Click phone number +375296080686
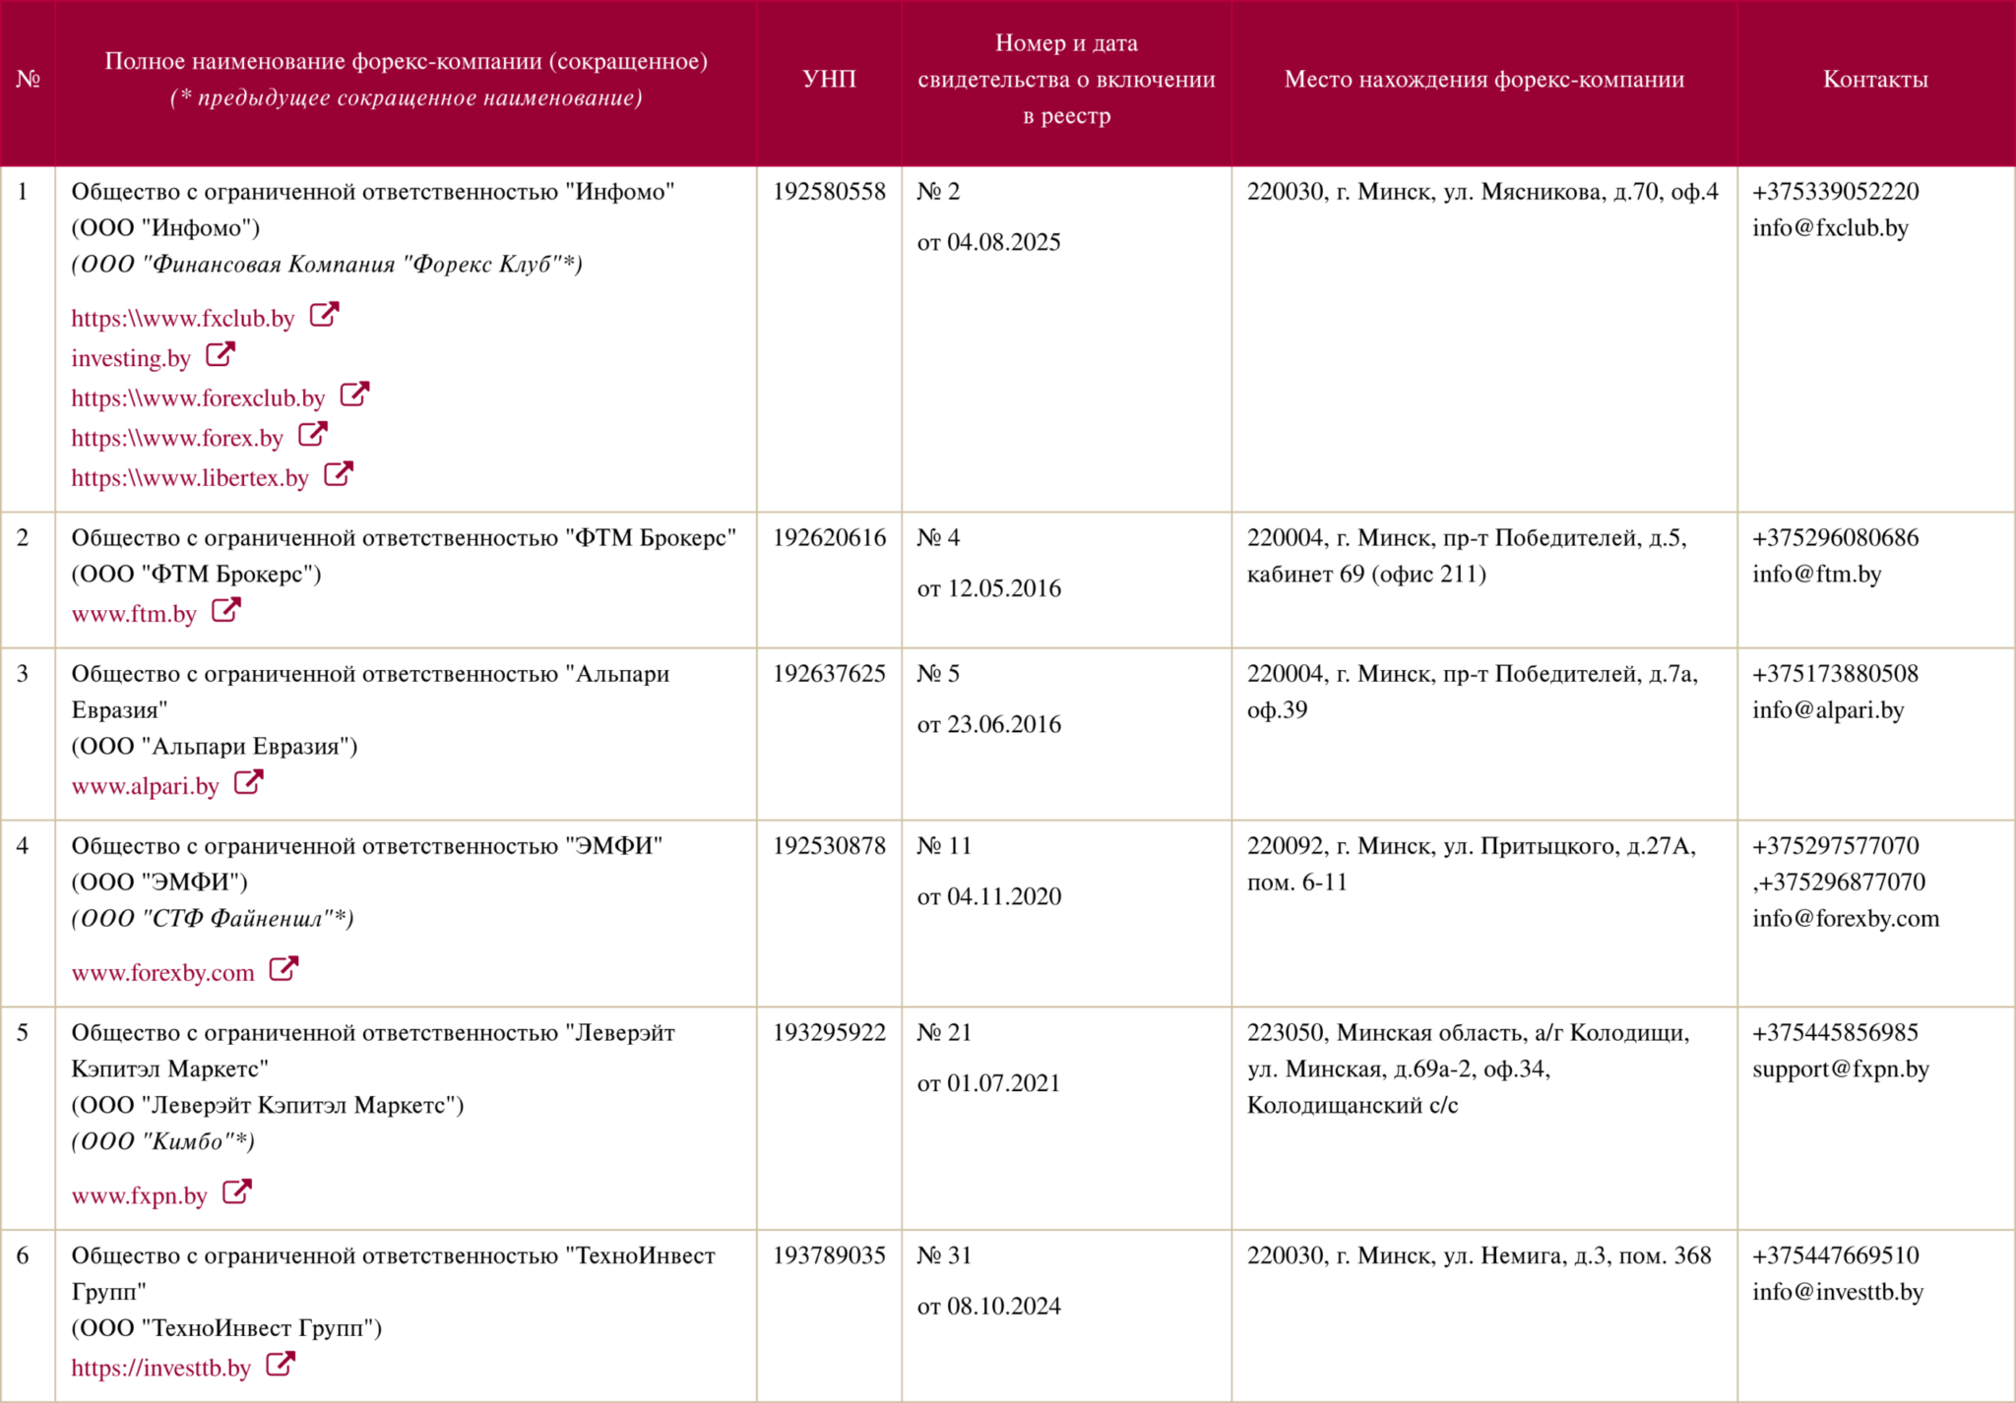 1836,538
